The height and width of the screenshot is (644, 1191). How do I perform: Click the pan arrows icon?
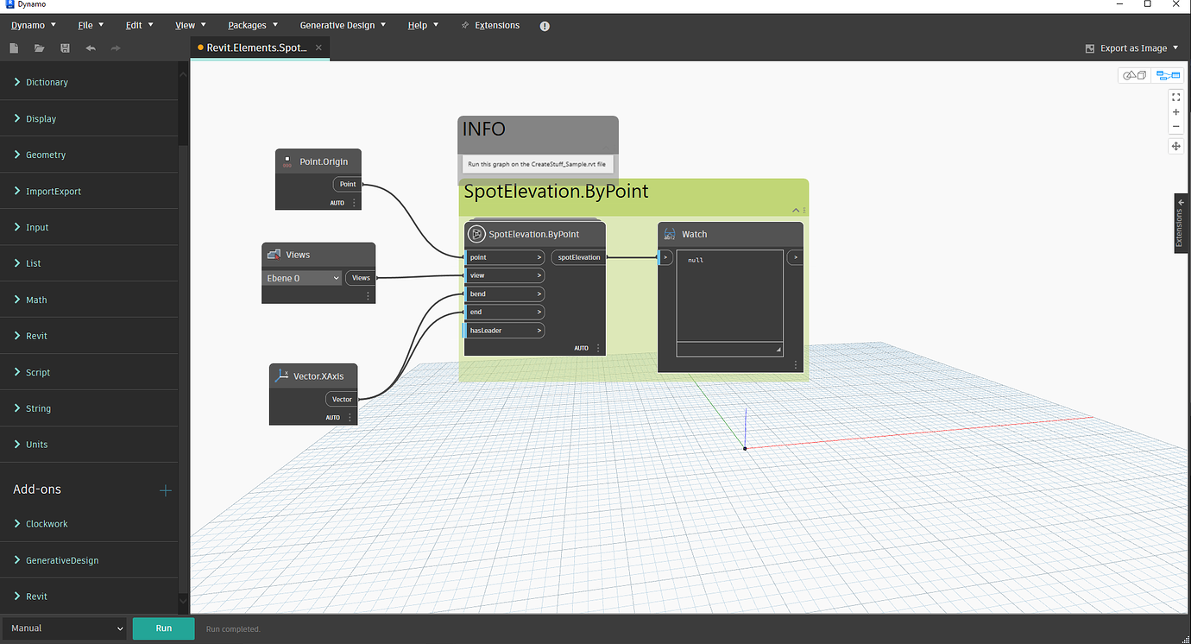(x=1175, y=146)
